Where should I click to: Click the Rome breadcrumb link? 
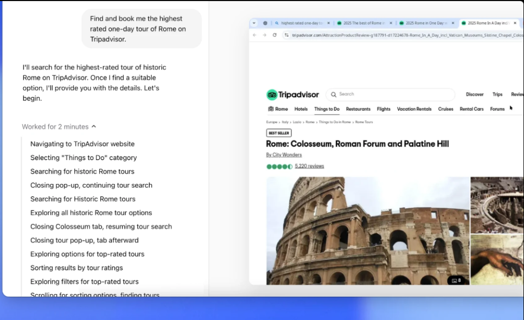pyautogui.click(x=310, y=122)
